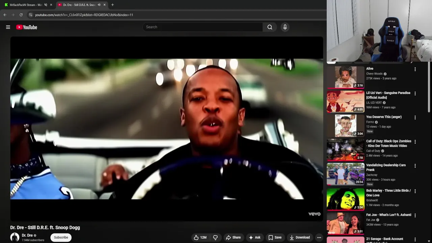Open the Dr. Dre channel name link
432x243 pixels.
[x=27, y=235]
